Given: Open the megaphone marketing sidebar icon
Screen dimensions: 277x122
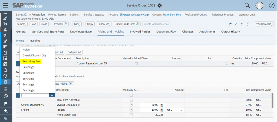Looking at the screenshot, I should pyautogui.click(x=5, y=35).
